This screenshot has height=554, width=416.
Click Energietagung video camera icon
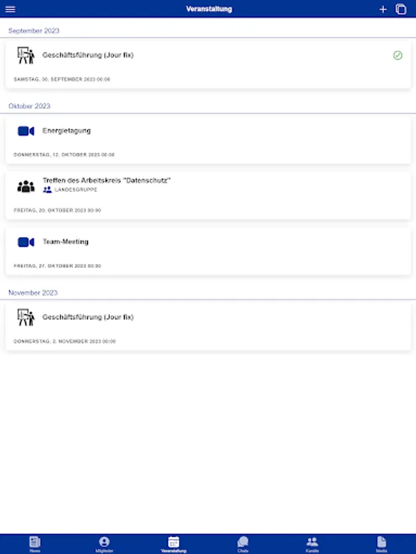26,131
